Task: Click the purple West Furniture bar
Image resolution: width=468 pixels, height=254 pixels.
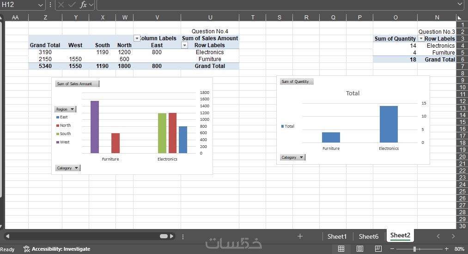Action: tap(95, 127)
